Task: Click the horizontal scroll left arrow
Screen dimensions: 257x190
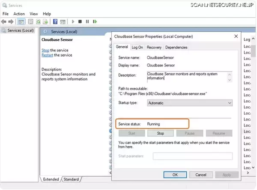Action: 111,172
